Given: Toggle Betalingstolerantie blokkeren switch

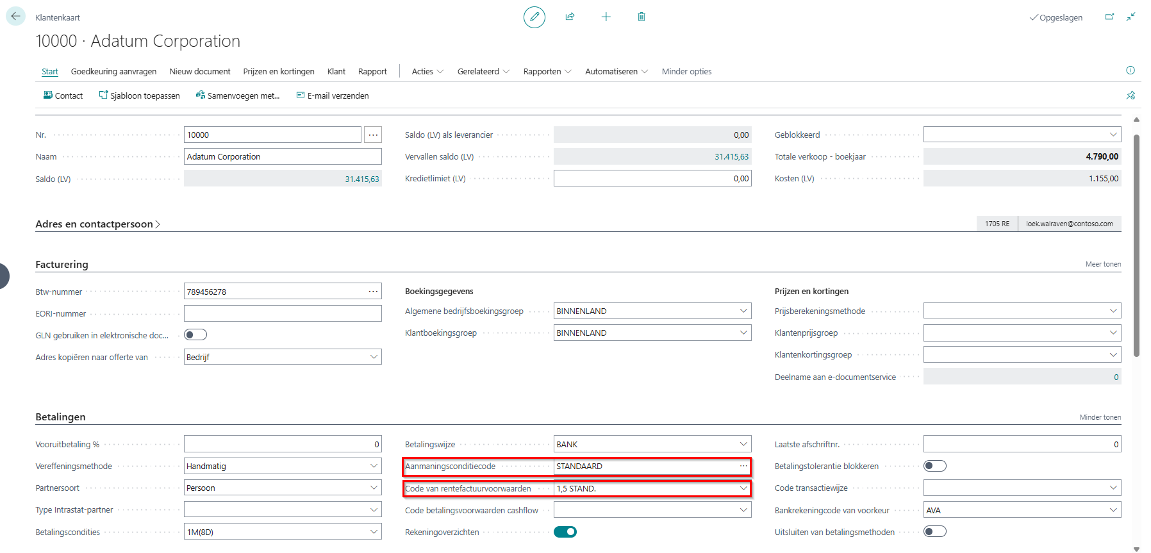Looking at the screenshot, I should pyautogui.click(x=935, y=466).
